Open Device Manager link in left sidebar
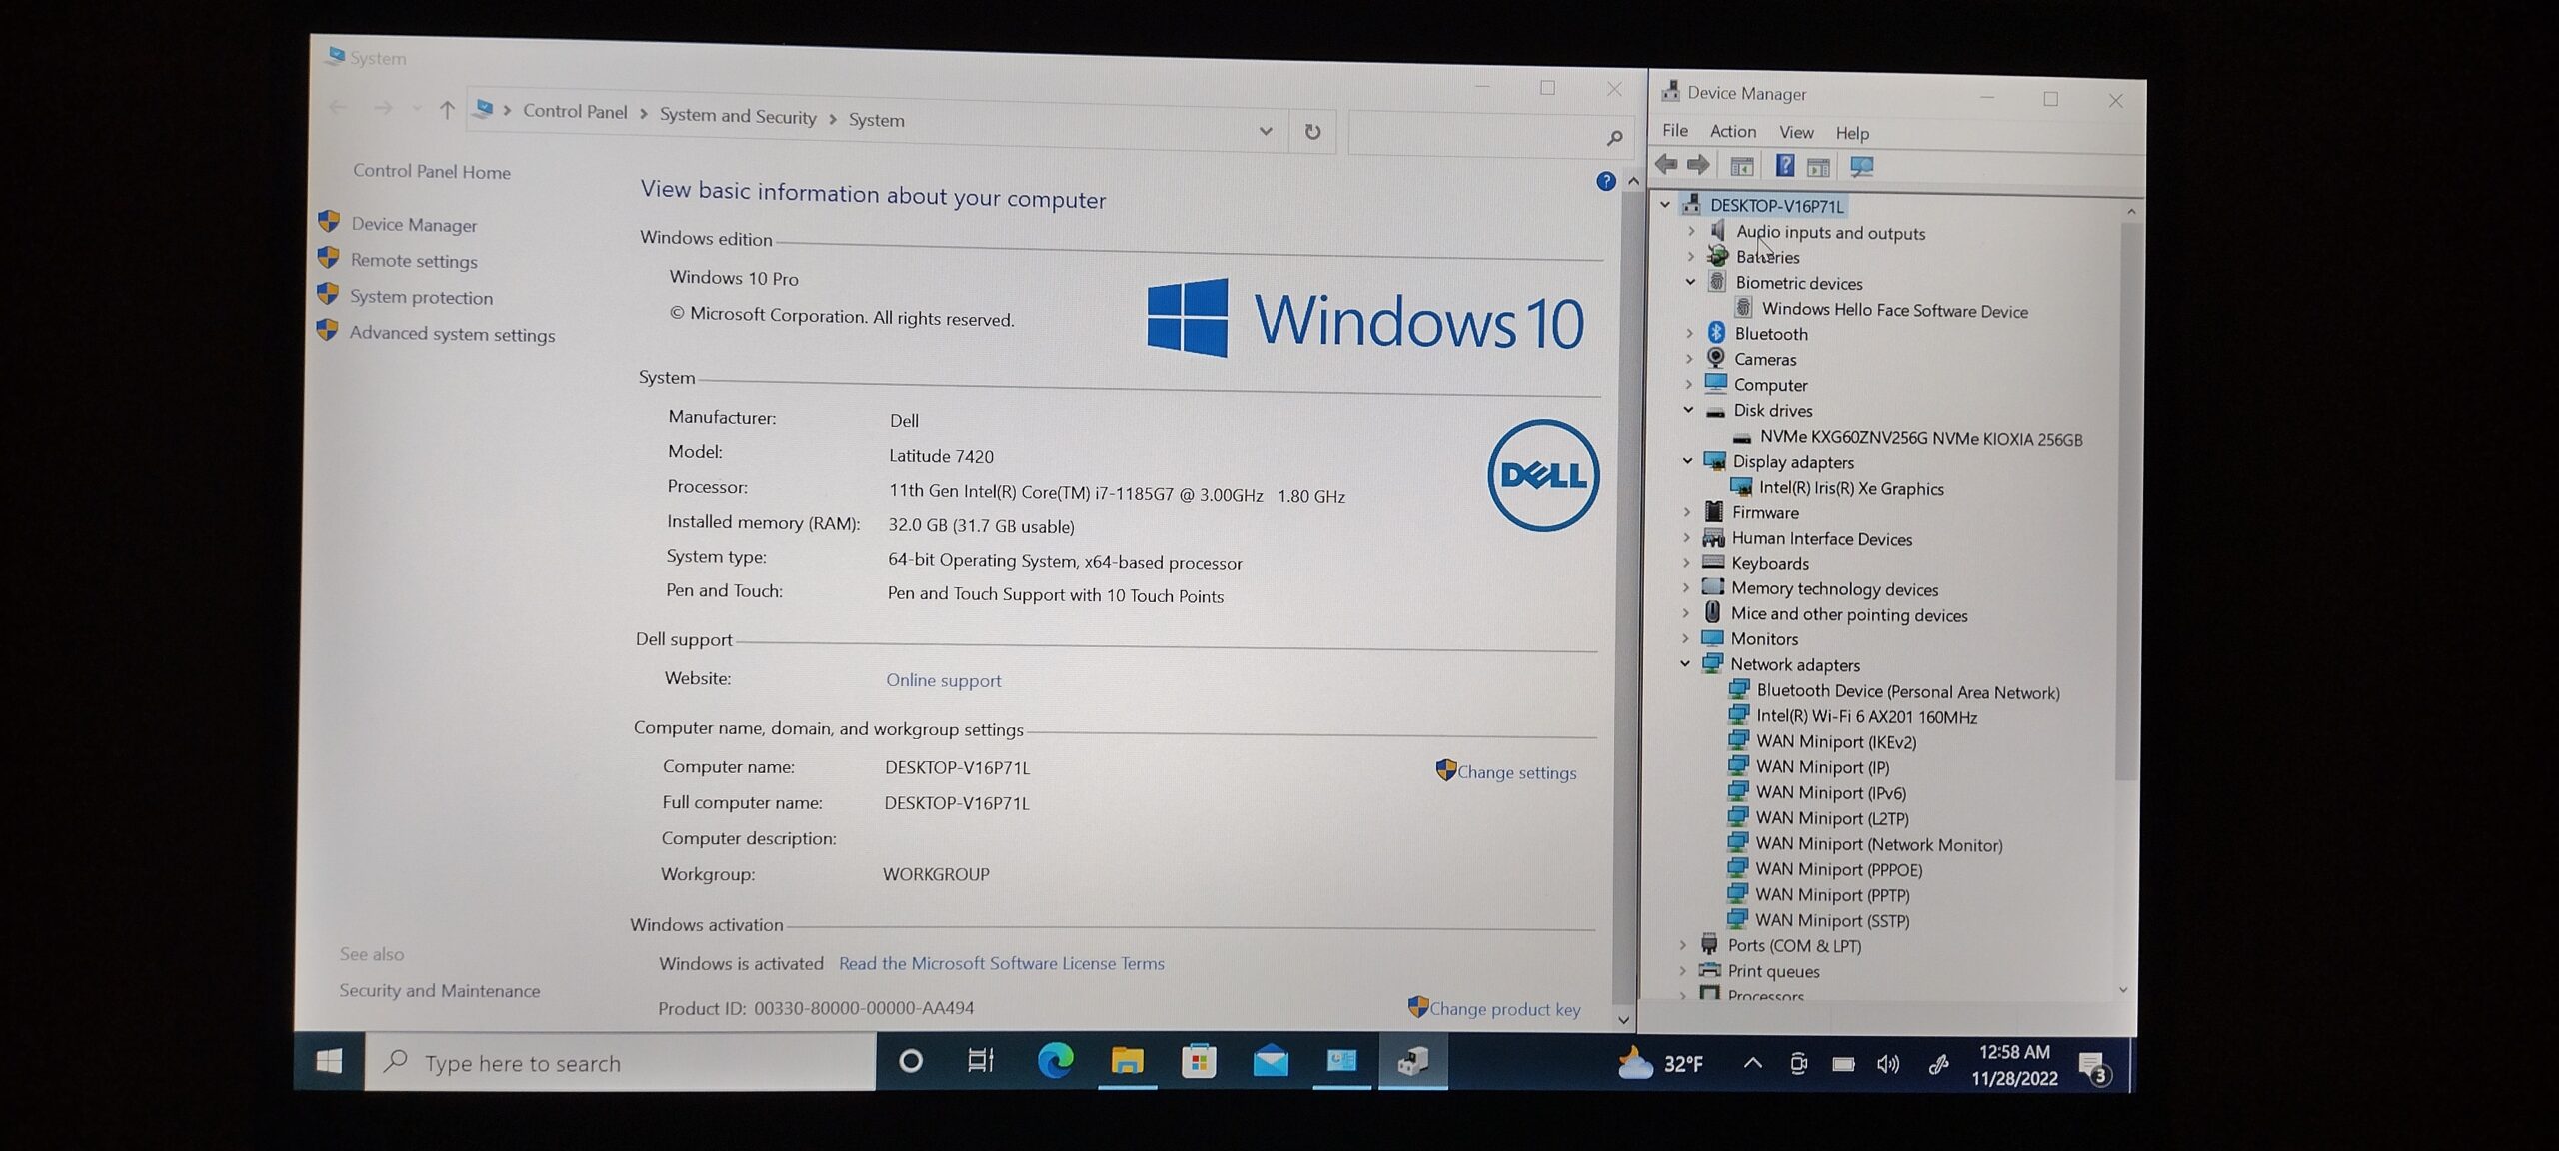This screenshot has height=1151, width=2559. pos(414,225)
